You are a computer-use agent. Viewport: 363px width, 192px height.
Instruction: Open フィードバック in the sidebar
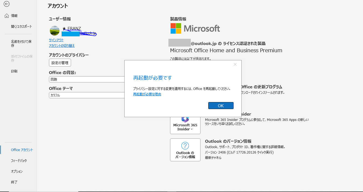tap(19, 161)
